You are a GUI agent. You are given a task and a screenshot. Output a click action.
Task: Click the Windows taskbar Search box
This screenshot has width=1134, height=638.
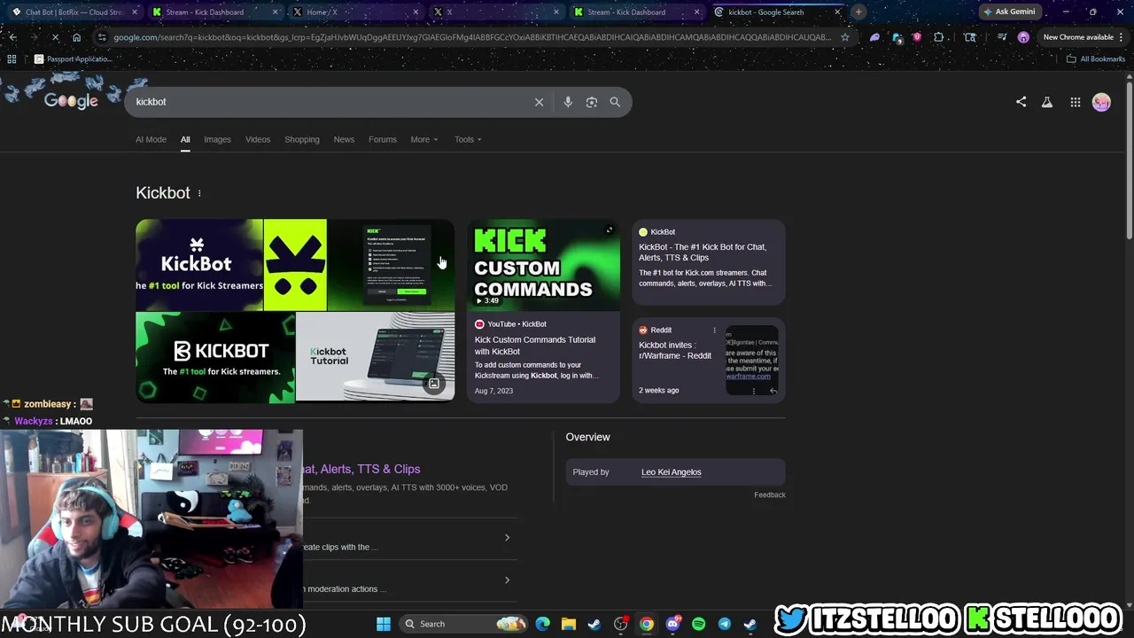point(462,624)
